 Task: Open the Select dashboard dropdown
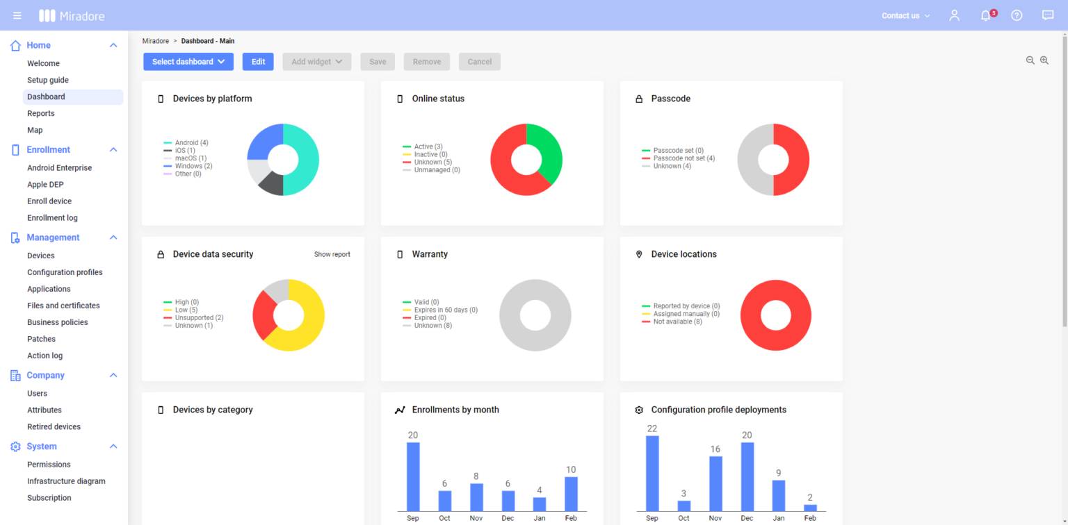click(x=188, y=61)
